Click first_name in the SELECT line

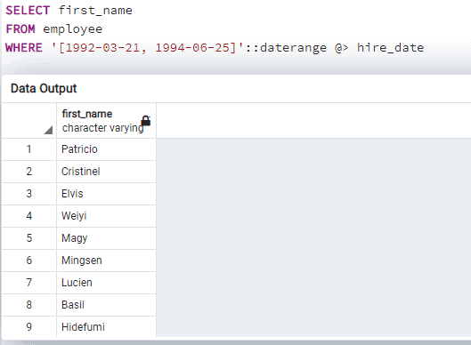pos(95,11)
